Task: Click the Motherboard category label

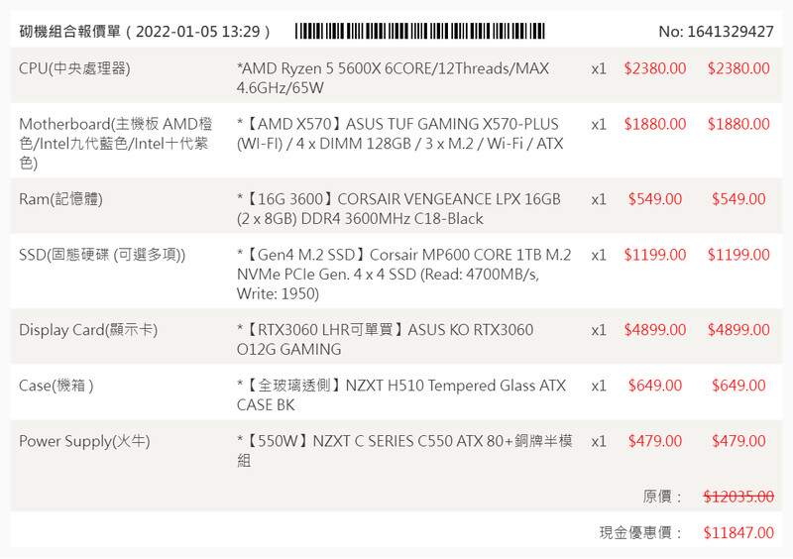Action: (x=115, y=143)
